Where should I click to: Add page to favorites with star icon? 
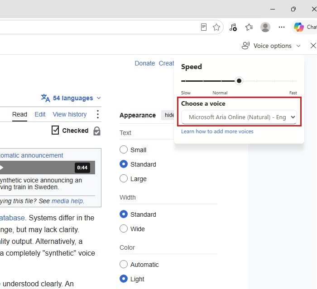(216, 27)
